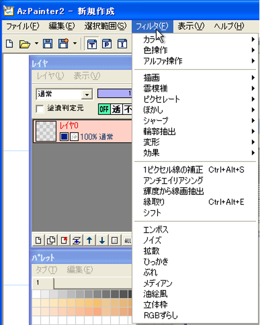Toggle the green OFF button

coord(104,109)
